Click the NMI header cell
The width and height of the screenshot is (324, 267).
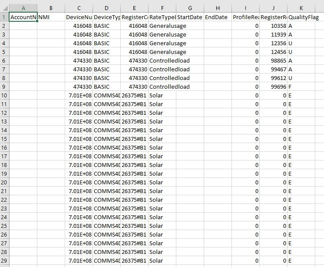click(51, 17)
